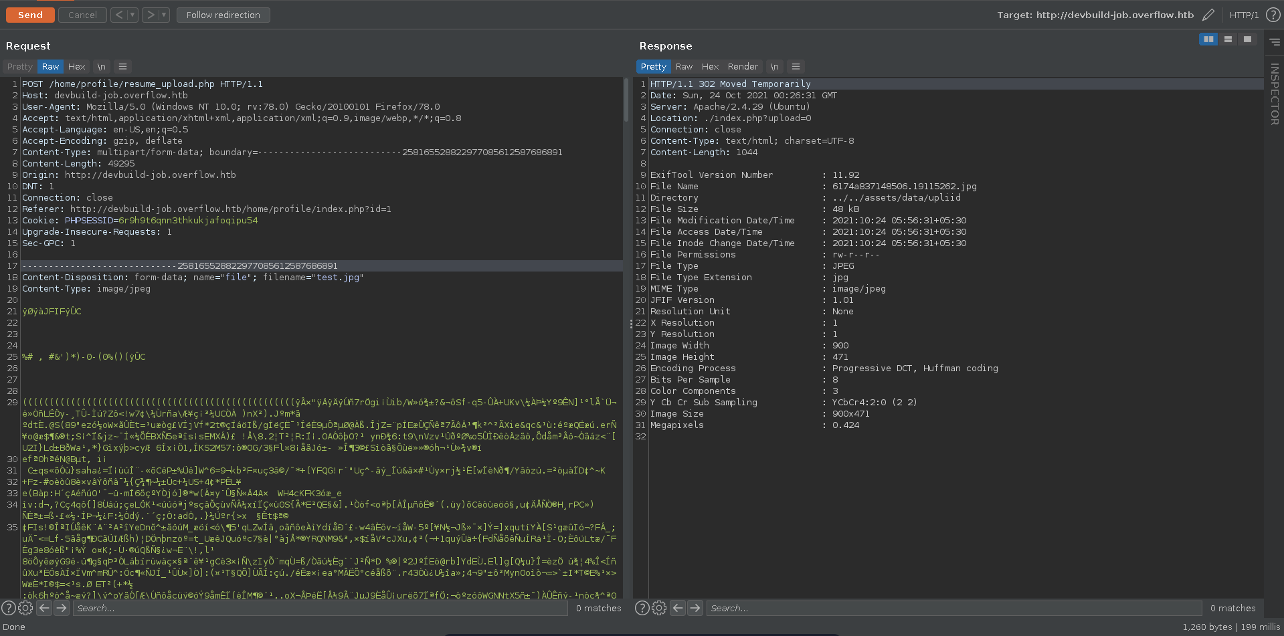
Task: Click the Follow redirection button
Action: 223,15
